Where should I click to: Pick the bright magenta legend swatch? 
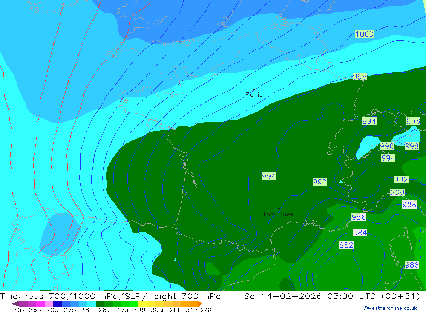[40, 303]
